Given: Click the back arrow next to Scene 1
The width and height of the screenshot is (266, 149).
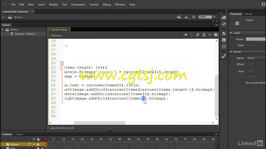Looking at the screenshot, I should click(x=3, y=17).
